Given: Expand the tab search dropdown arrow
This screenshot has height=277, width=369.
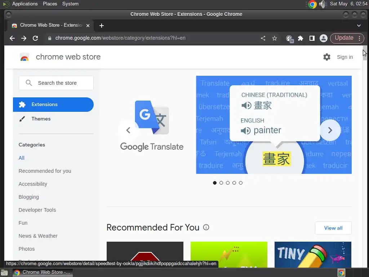Looking at the screenshot, I should [x=359, y=26].
